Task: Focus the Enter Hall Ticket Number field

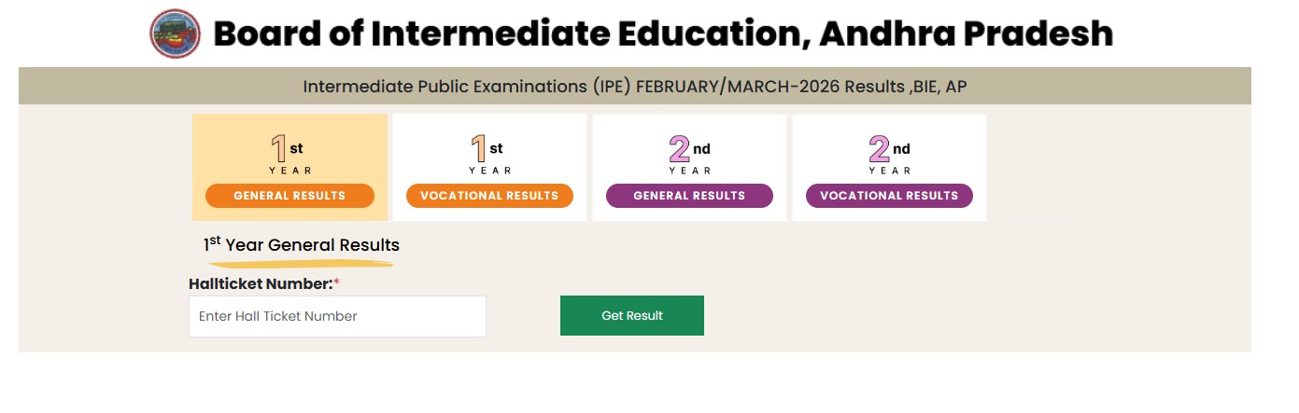Action: point(337,316)
